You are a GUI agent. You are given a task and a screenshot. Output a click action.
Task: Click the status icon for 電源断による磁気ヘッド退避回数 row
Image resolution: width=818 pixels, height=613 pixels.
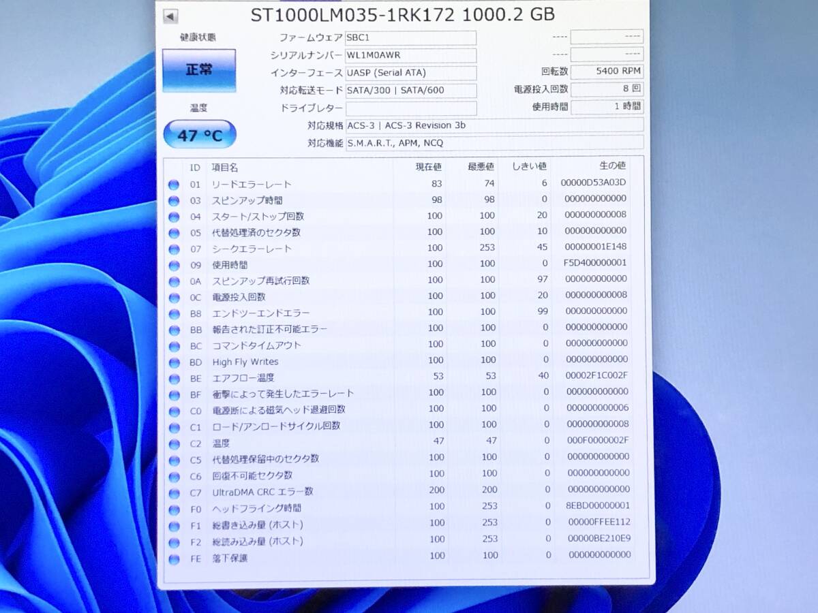coord(173,411)
